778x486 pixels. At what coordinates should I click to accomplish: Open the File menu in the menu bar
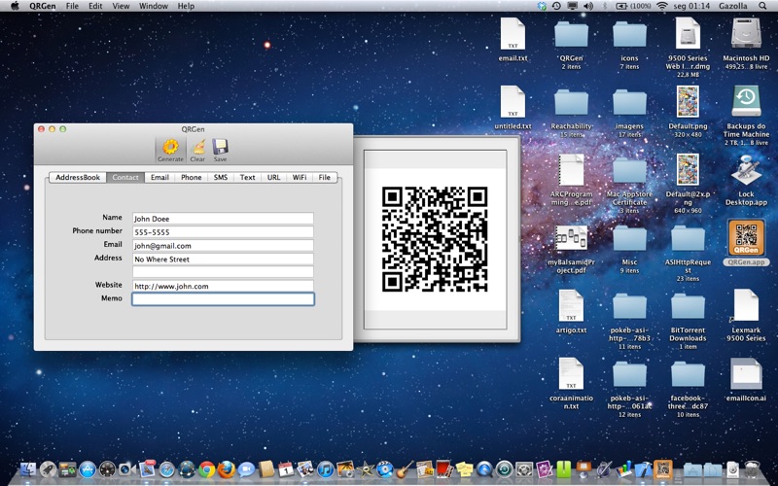point(72,6)
